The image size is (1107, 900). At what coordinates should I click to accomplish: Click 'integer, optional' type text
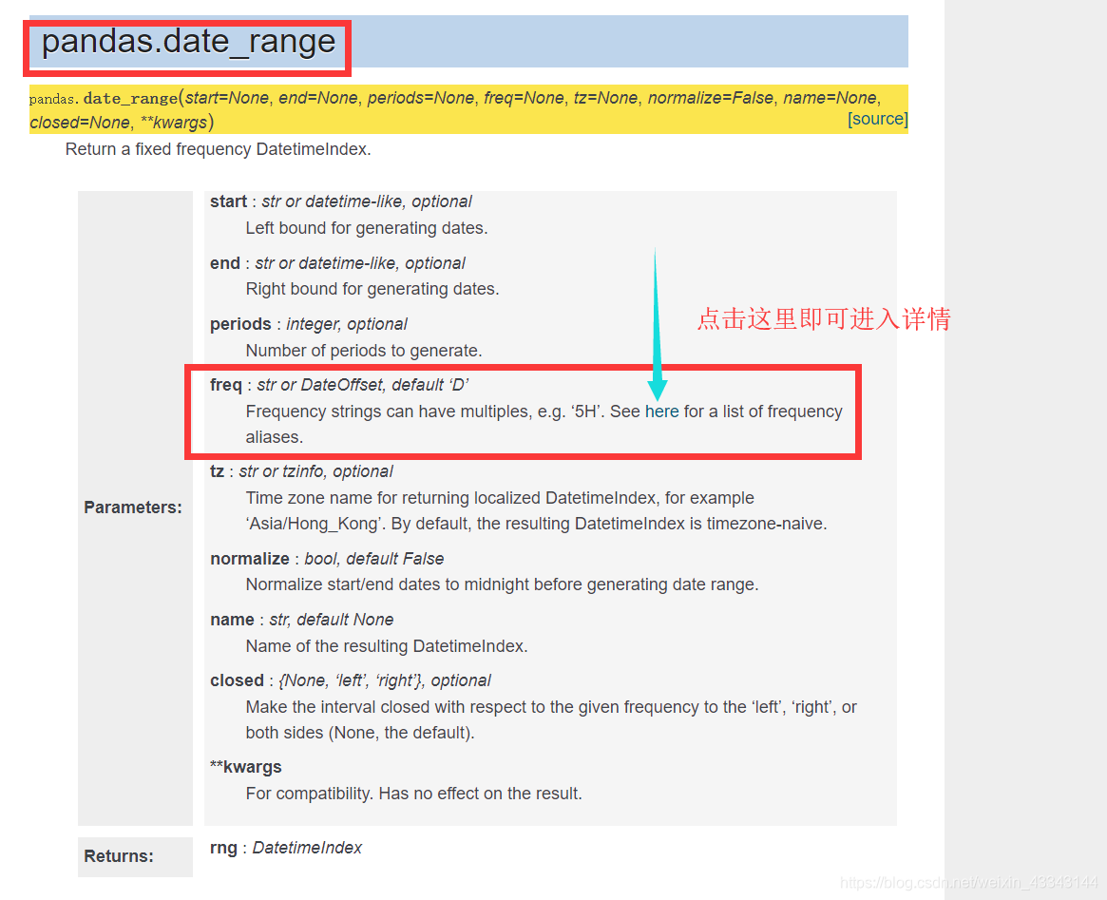(347, 324)
